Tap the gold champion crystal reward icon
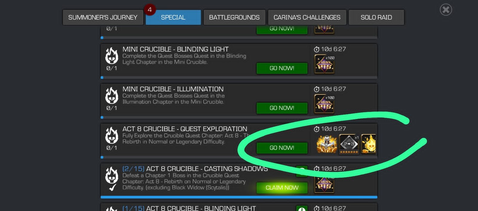This screenshot has width=478, height=211. pos(327,144)
